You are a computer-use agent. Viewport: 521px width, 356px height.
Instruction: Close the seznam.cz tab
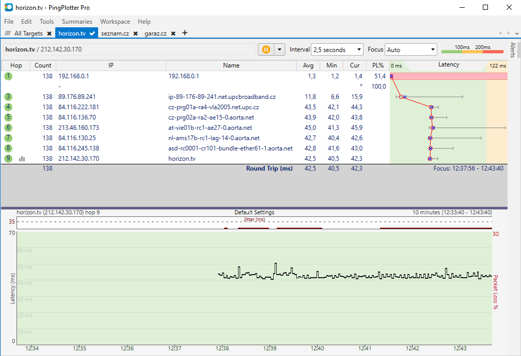coord(135,33)
